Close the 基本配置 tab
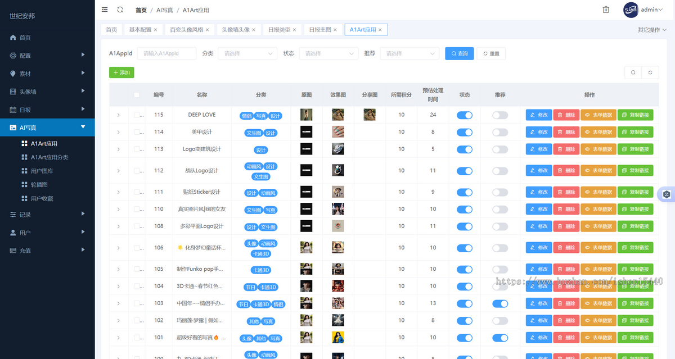Image resolution: width=675 pixels, height=359 pixels. [x=155, y=30]
